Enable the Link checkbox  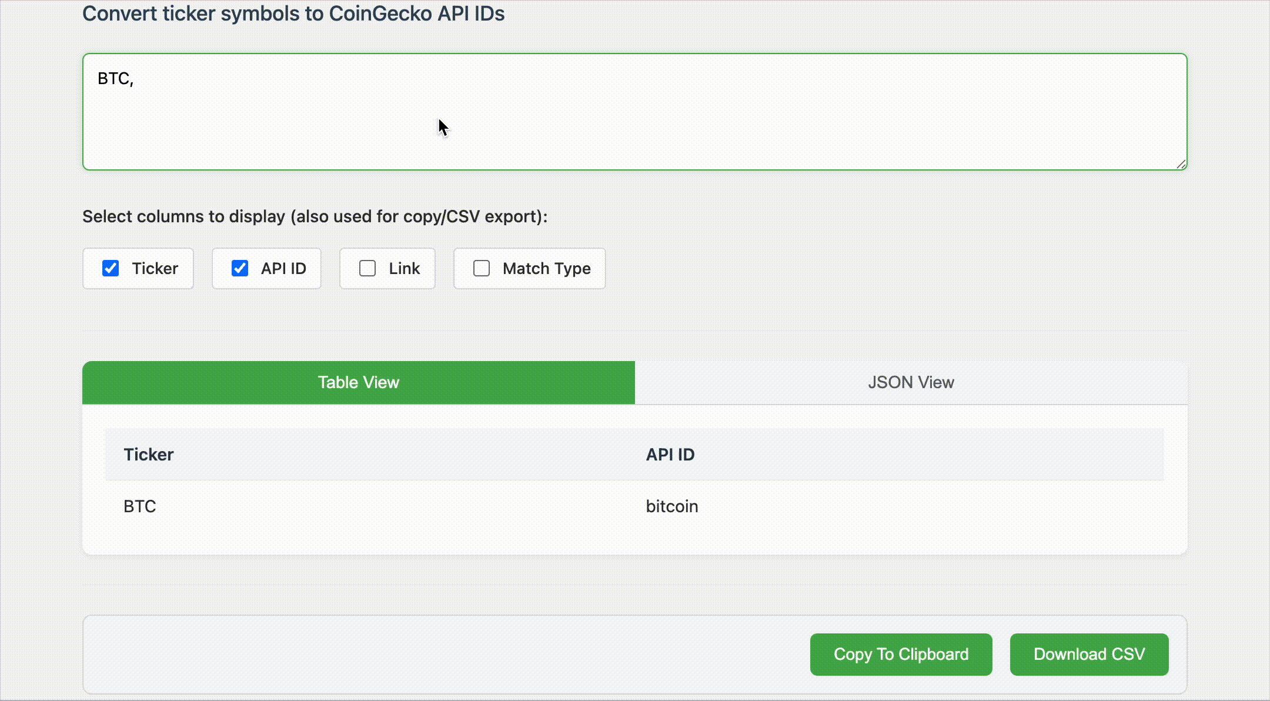pyautogui.click(x=367, y=269)
